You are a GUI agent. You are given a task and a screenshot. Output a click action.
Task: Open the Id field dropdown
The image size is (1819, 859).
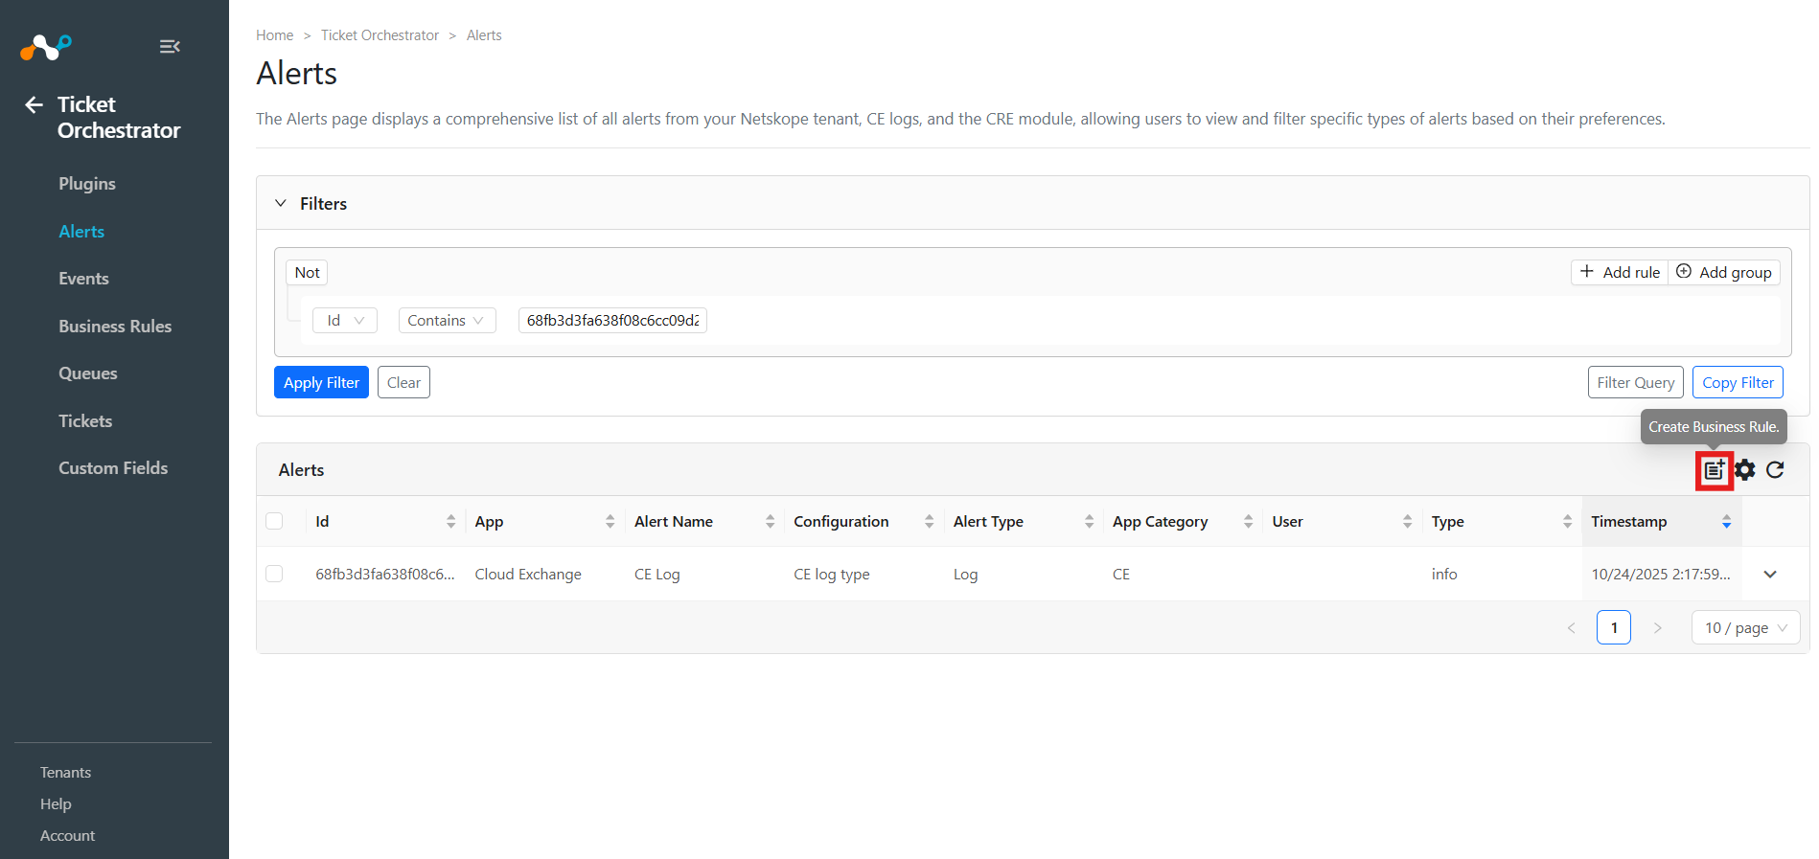coord(345,320)
